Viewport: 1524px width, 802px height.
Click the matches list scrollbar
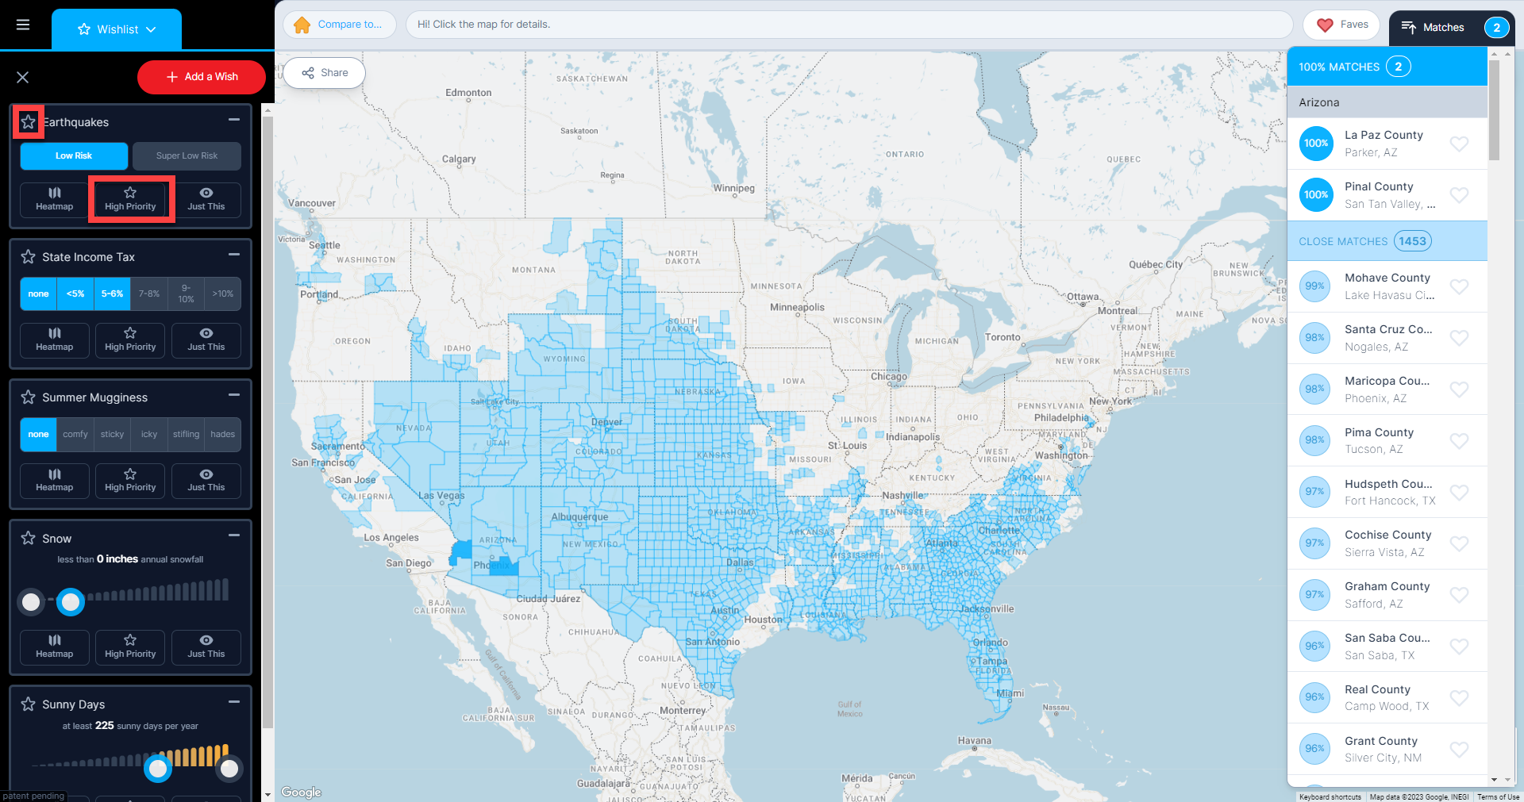(x=1495, y=109)
